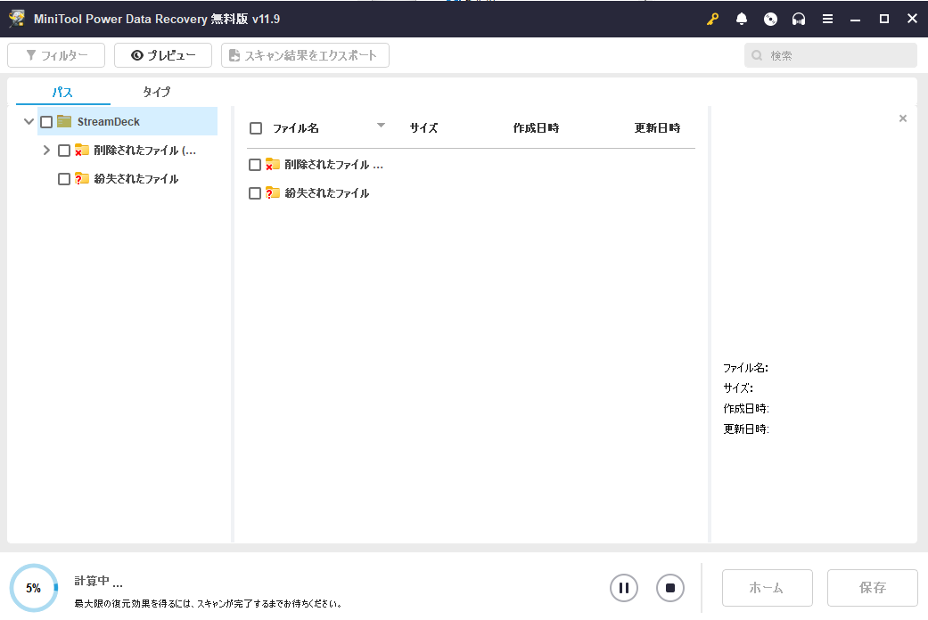Close the preview details panel
The height and width of the screenshot is (620, 928).
pos(902,118)
